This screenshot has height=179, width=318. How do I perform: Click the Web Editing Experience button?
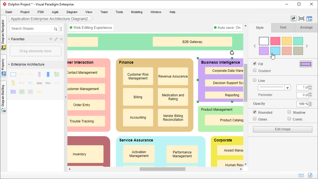pos(91,27)
